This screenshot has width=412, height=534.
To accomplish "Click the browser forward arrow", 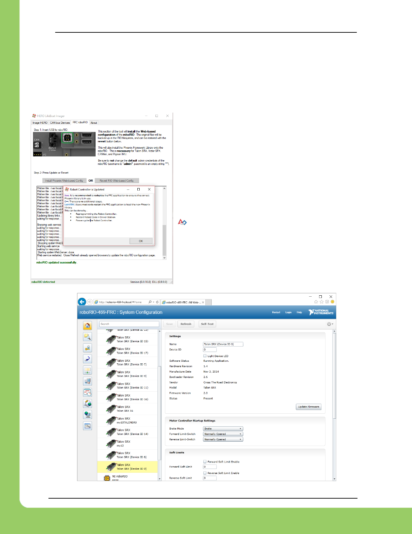I will 90,302.
